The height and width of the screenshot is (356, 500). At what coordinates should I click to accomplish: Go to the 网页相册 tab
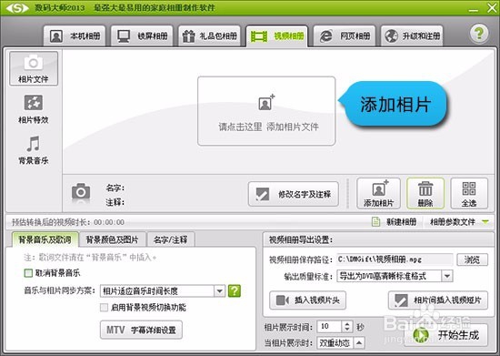(345, 36)
